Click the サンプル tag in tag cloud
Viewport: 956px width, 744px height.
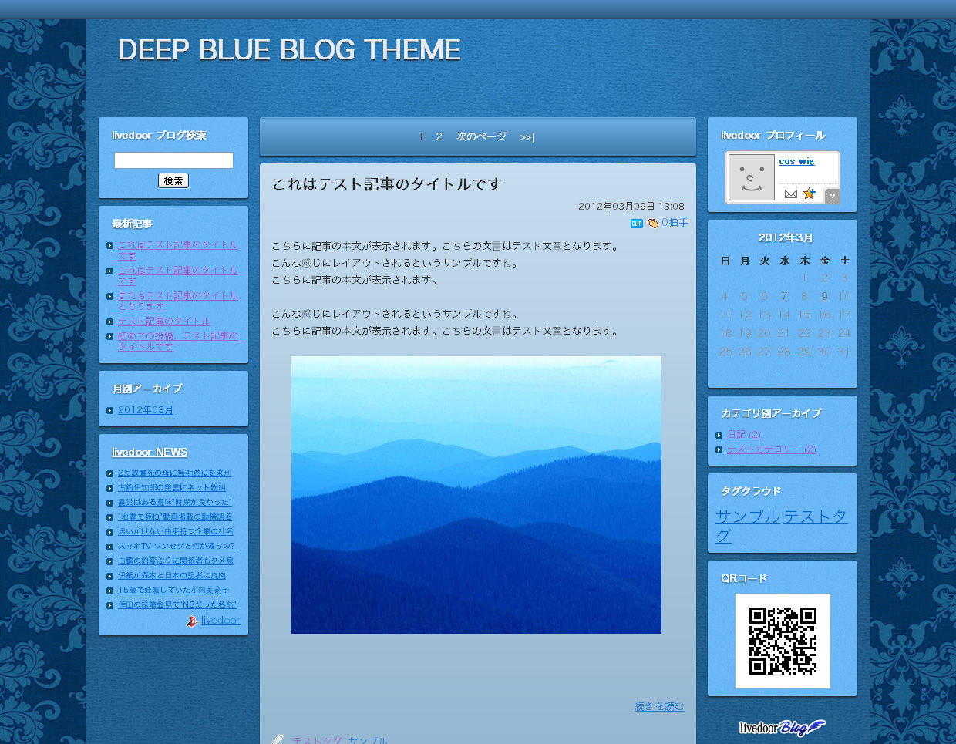tap(747, 517)
